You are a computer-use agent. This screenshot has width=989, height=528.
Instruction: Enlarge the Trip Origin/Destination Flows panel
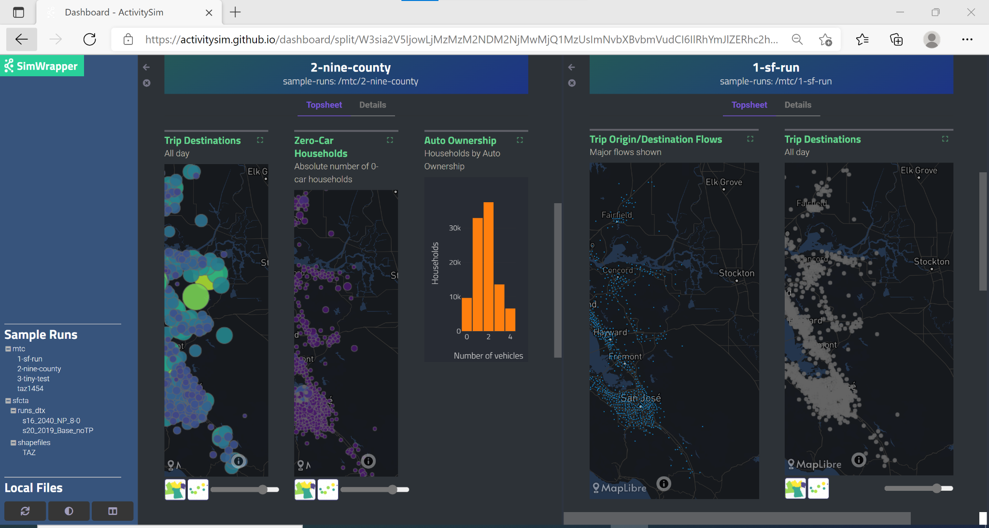coord(750,139)
